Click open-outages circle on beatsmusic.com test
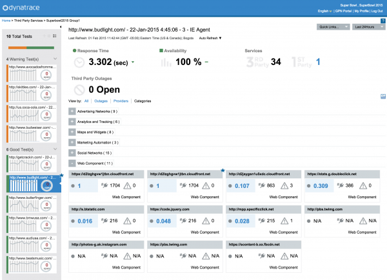Image resolution: width=387 pixels, height=280 pixels. 46,266
